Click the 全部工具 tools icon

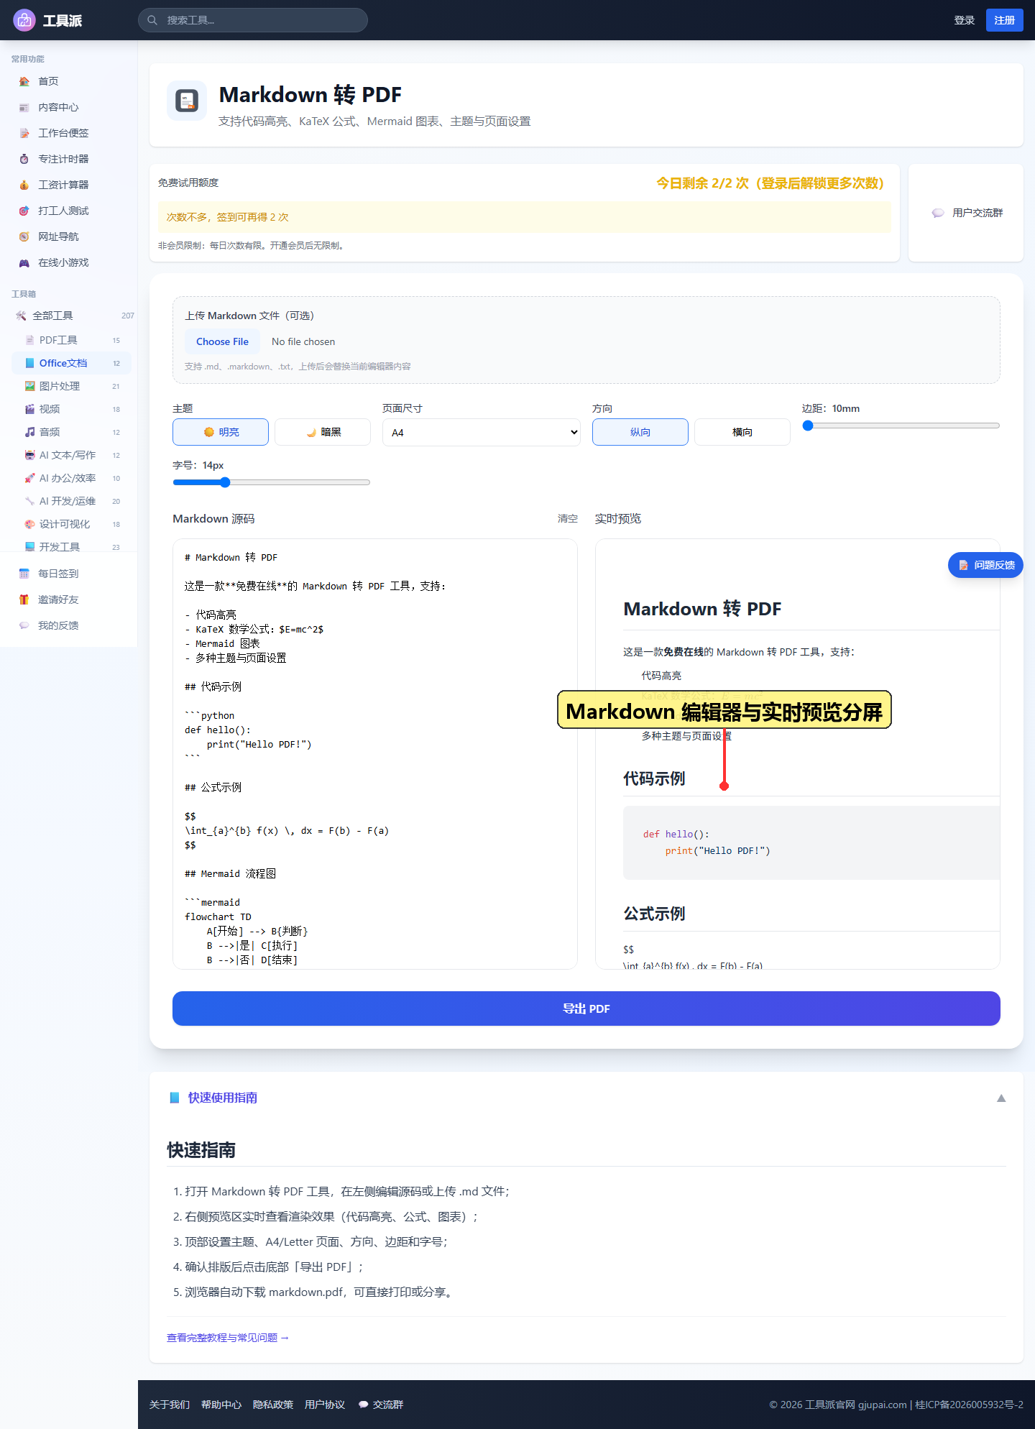(21, 316)
